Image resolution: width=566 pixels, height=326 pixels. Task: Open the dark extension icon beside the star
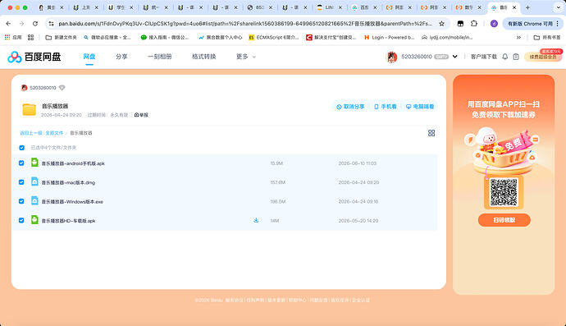[460, 24]
